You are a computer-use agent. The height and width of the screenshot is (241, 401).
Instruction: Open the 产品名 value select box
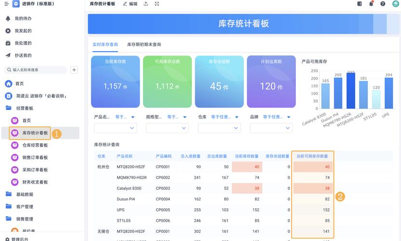tap(115, 128)
